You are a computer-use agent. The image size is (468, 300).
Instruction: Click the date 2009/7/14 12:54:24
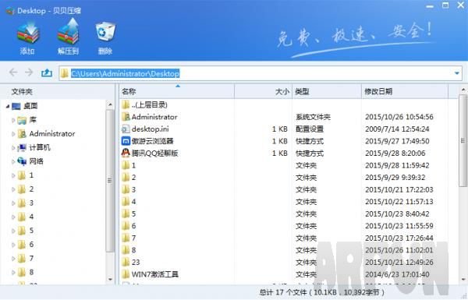coord(397,129)
